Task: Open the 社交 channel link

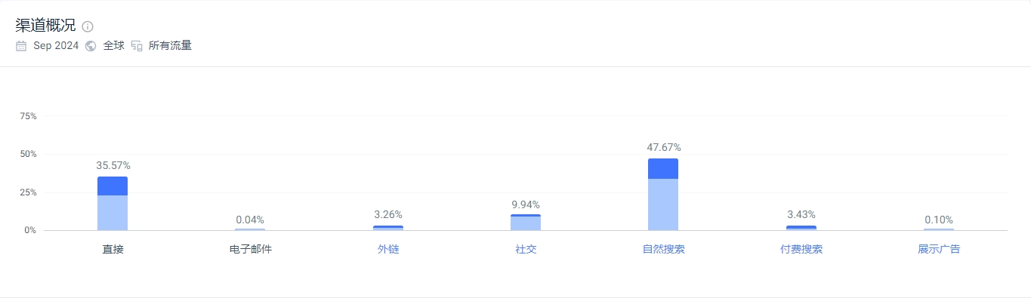Action: [526, 249]
